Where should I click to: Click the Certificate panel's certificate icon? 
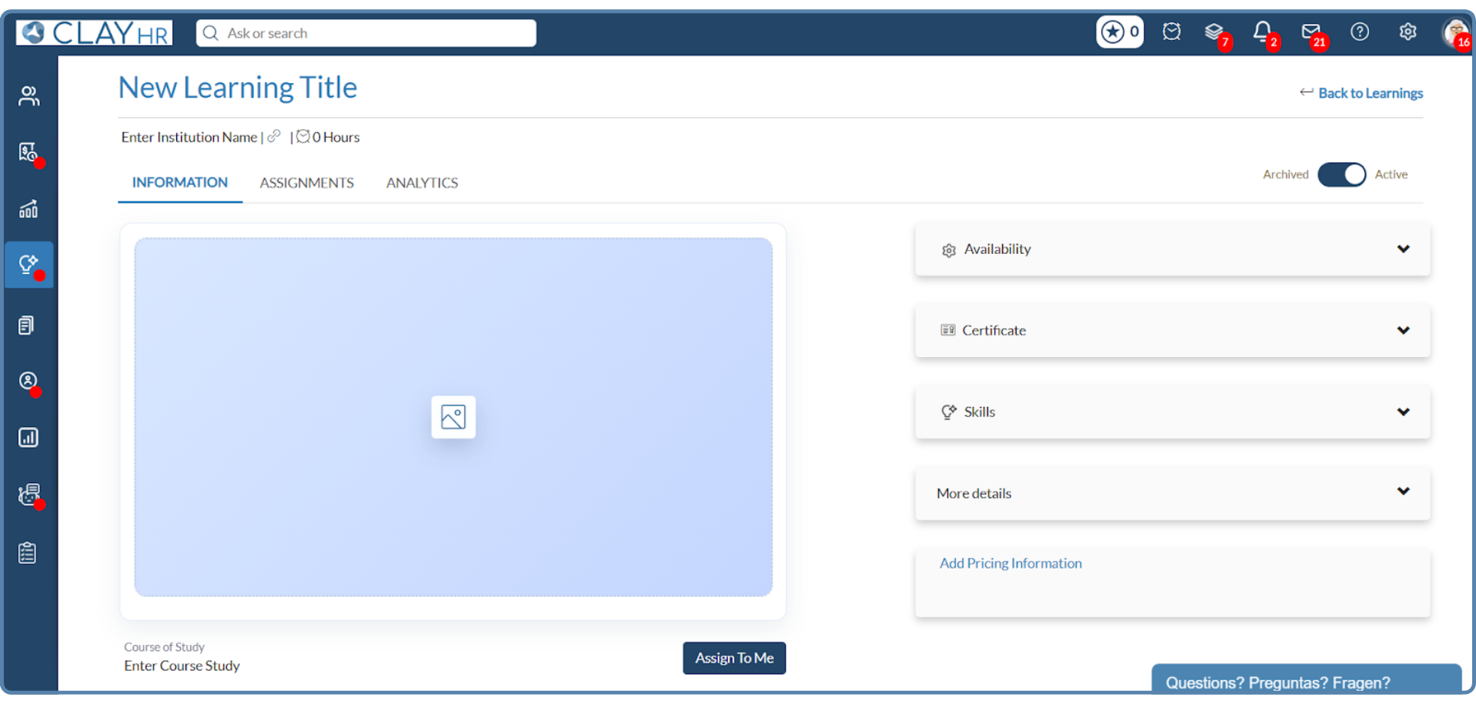tap(948, 330)
